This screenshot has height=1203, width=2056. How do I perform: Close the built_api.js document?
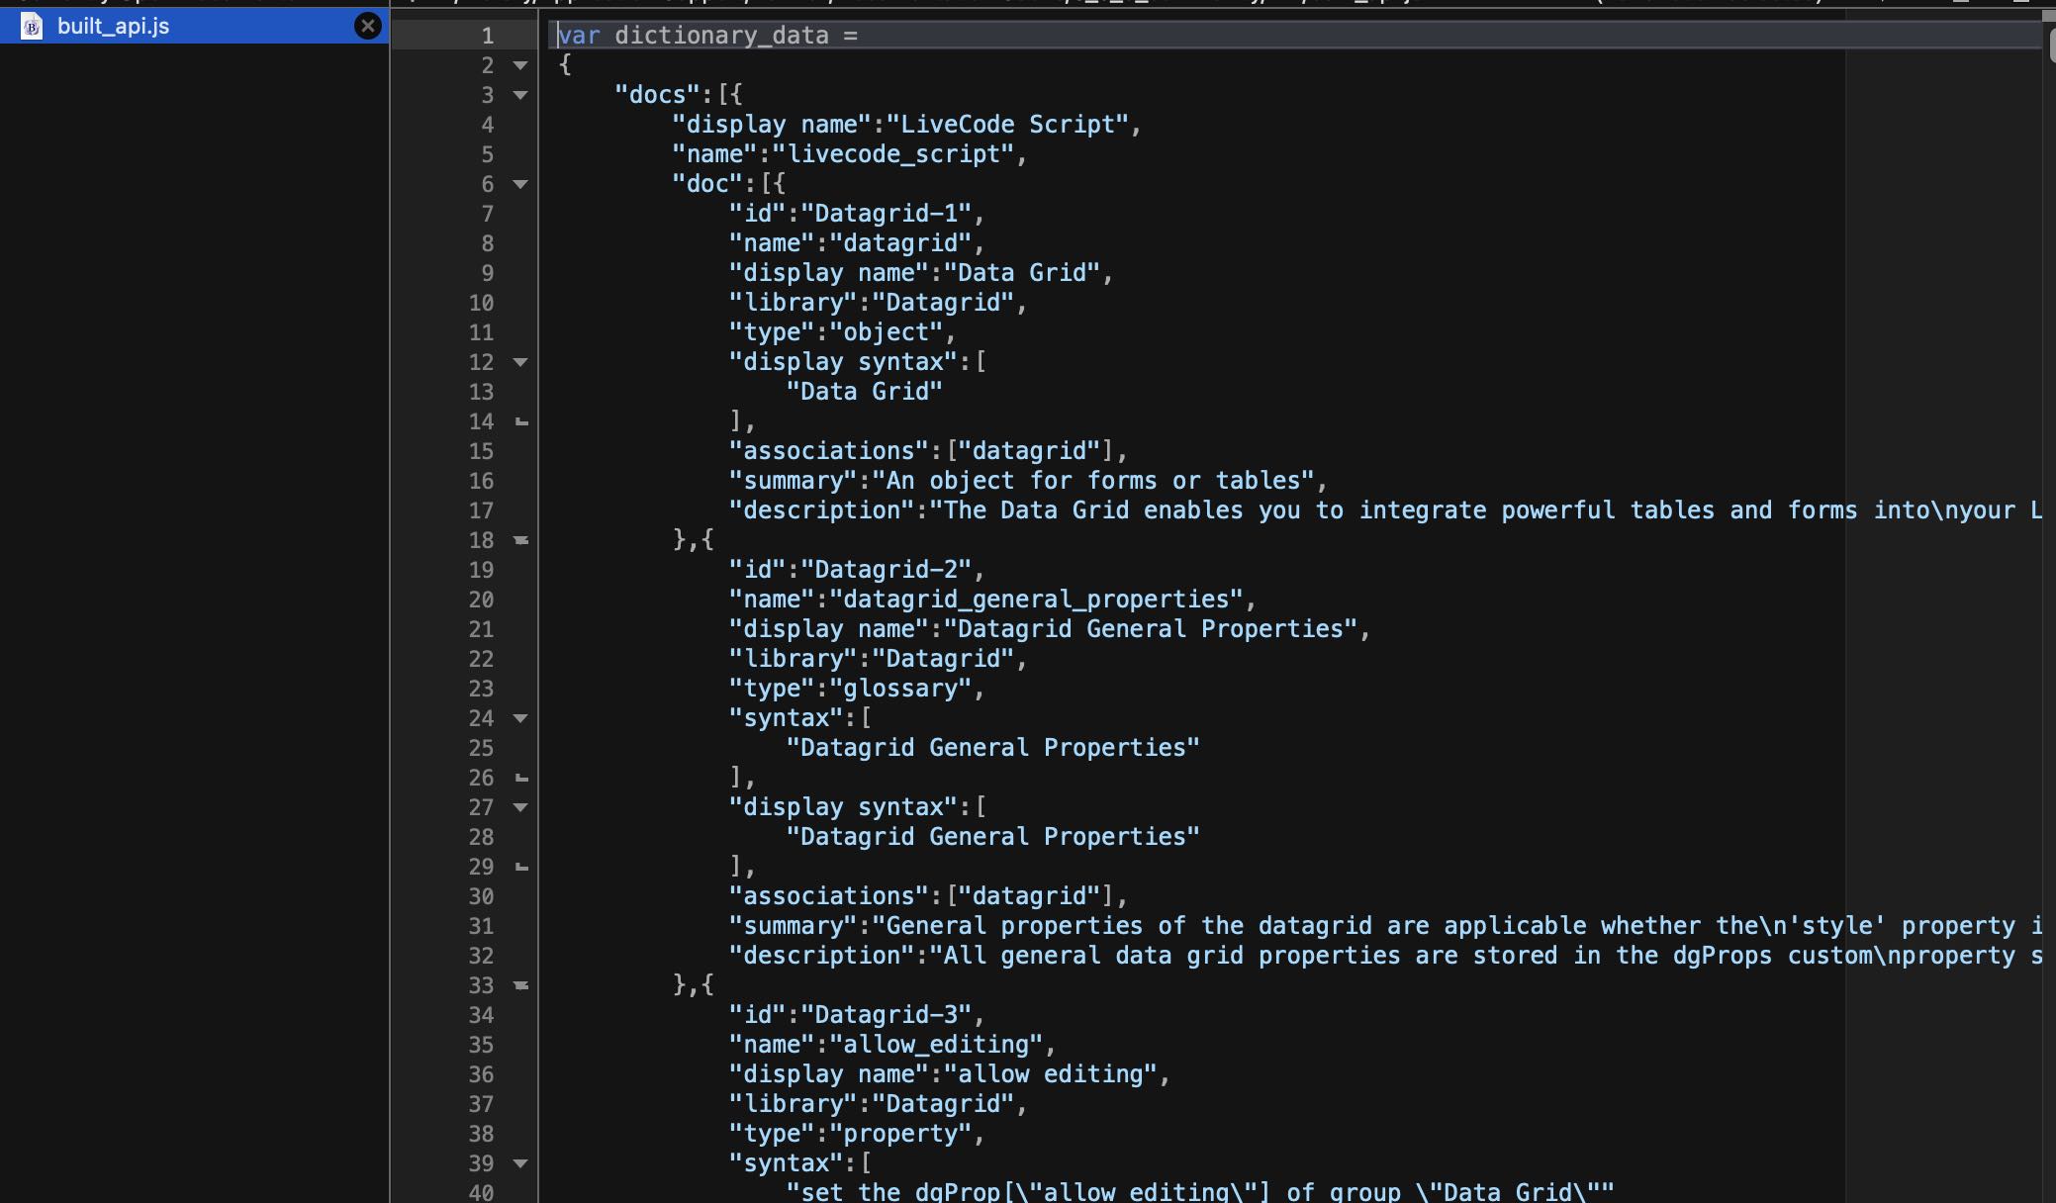367,26
